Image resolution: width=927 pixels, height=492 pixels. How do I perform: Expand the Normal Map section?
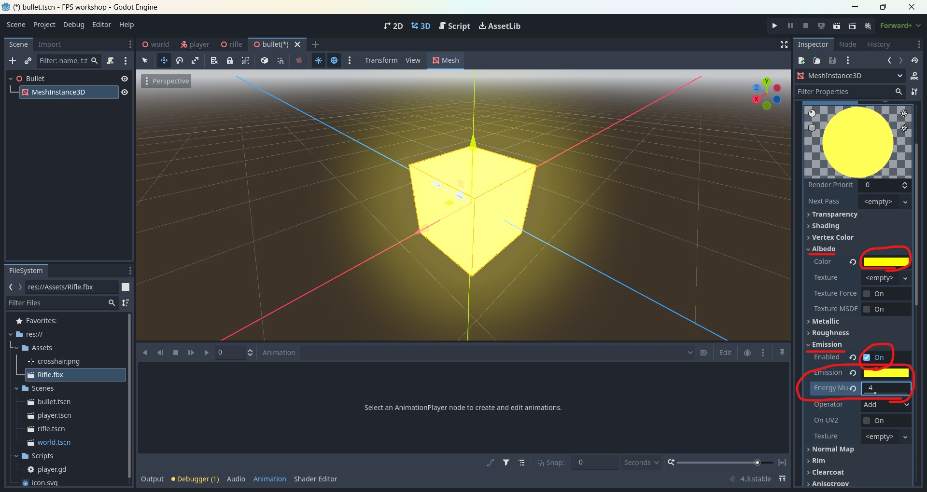tap(832, 449)
